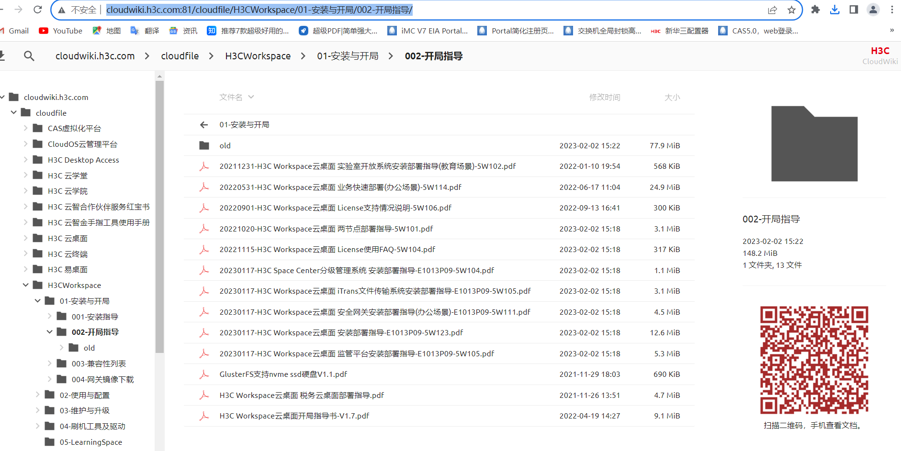Go to cloudfile breadcrumb
The image size is (901, 451).
(x=180, y=56)
